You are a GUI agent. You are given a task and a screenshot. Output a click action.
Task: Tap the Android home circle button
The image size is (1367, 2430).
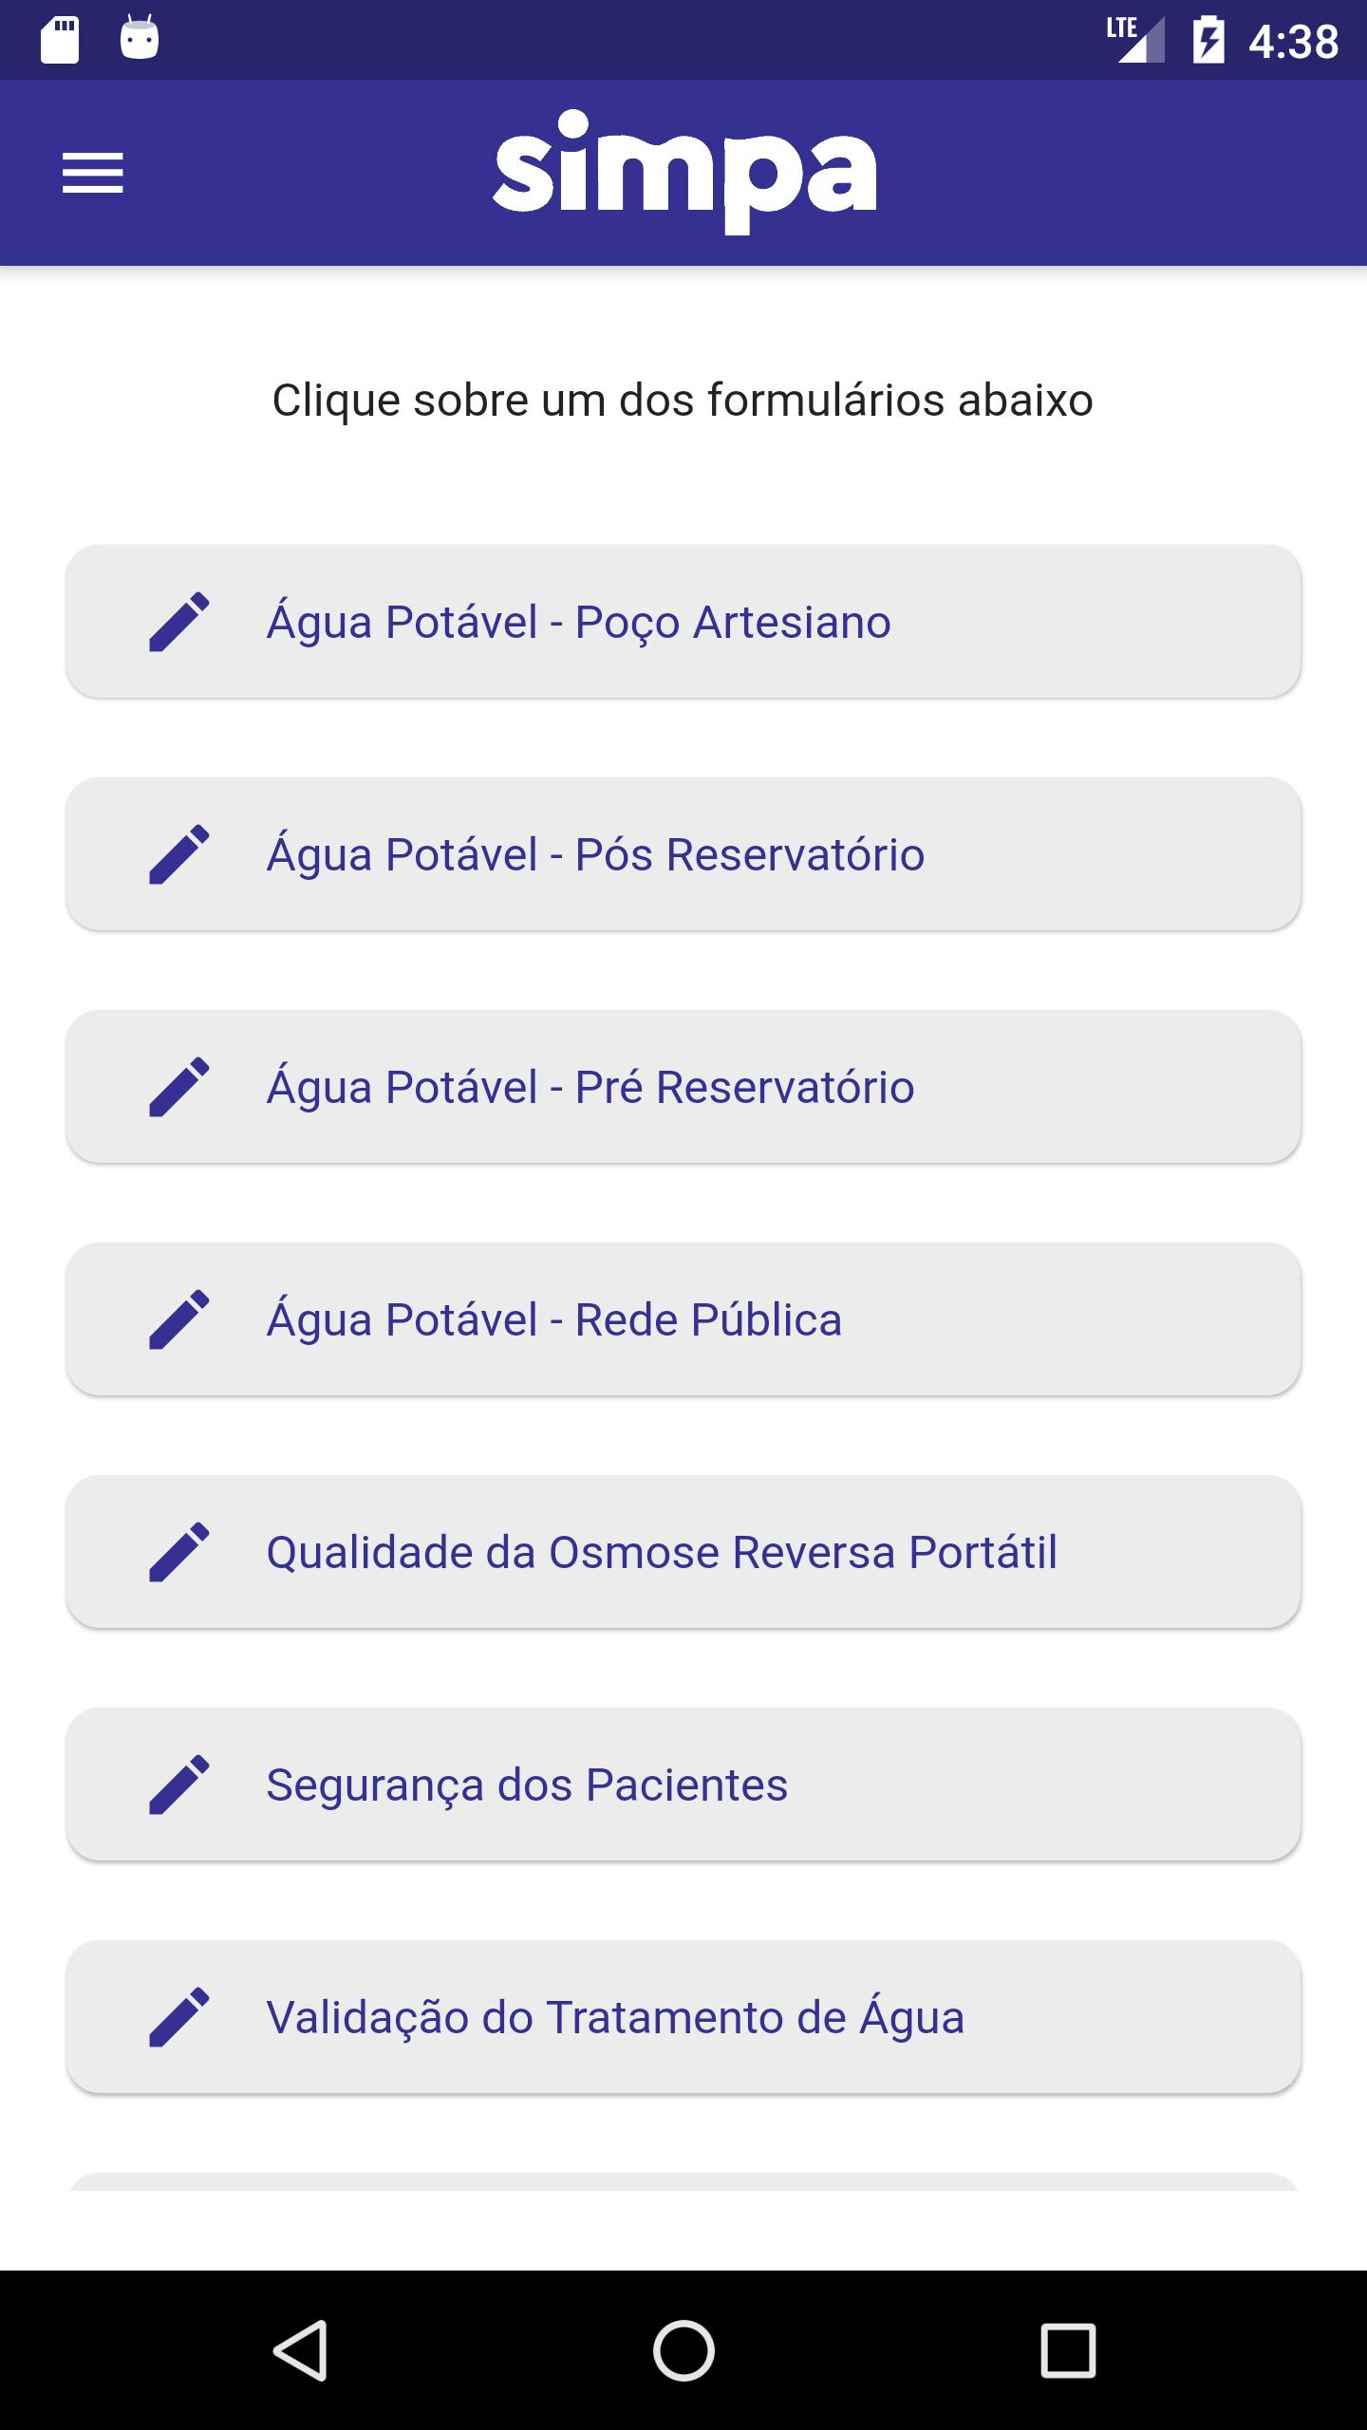click(683, 2350)
